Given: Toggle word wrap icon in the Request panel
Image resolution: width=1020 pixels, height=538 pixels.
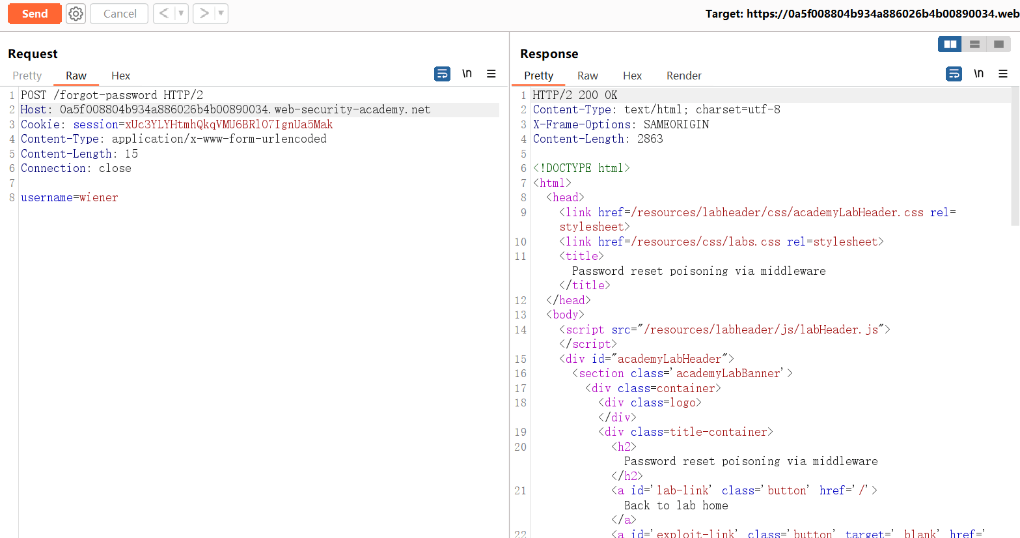Looking at the screenshot, I should 442,74.
